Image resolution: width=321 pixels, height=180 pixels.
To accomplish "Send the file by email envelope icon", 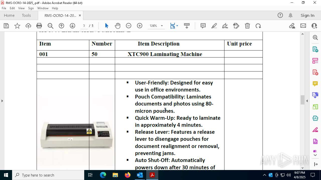I will (303, 26).
